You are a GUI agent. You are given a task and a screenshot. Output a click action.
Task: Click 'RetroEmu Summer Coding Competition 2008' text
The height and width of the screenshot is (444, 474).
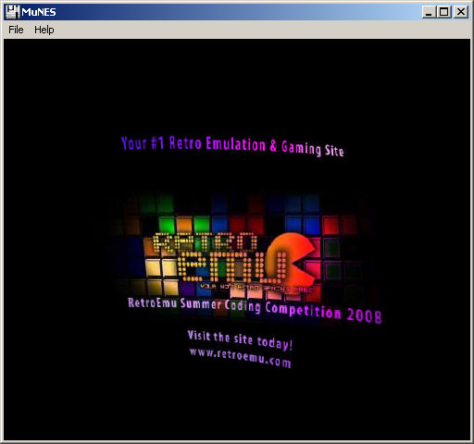coord(255,310)
